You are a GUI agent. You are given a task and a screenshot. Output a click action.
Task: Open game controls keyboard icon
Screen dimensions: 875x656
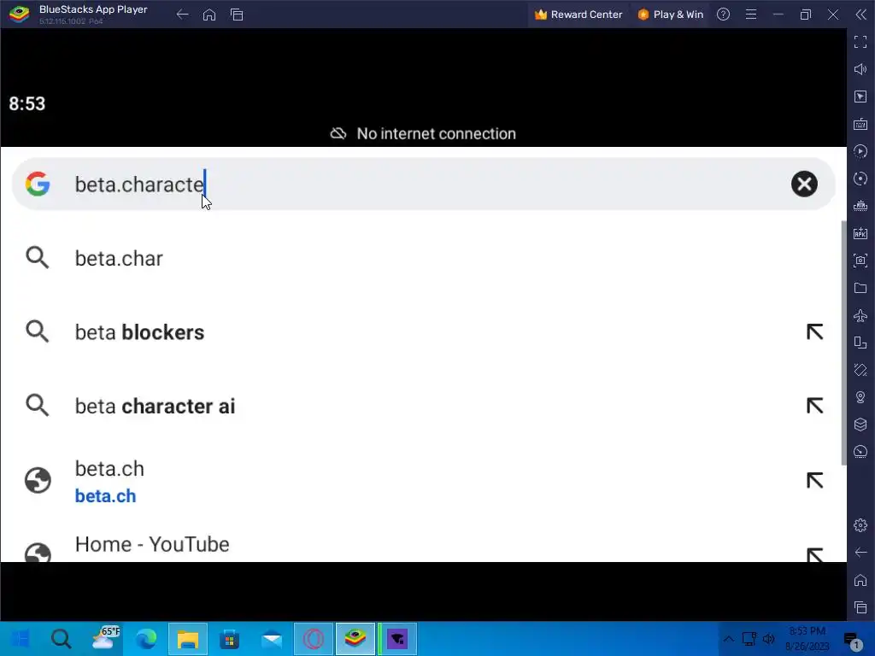860,124
